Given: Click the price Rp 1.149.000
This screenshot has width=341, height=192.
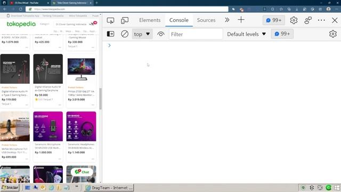Looking at the screenshot, I should [76, 153].
